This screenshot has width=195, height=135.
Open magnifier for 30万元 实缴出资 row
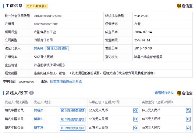point(188,127)
